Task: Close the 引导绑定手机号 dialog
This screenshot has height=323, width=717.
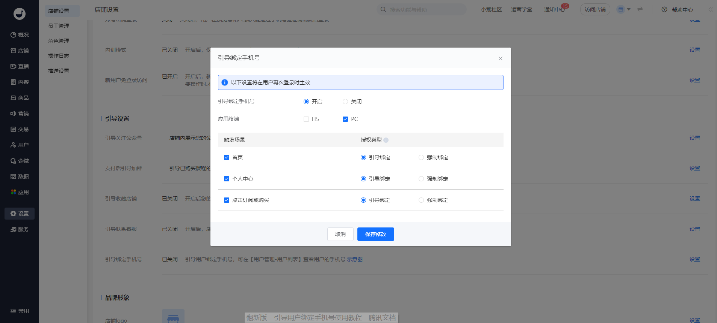Action: [x=501, y=58]
